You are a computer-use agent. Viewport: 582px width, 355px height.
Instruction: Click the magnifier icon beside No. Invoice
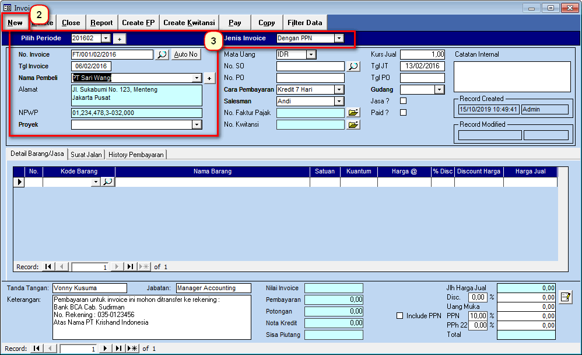(x=162, y=54)
